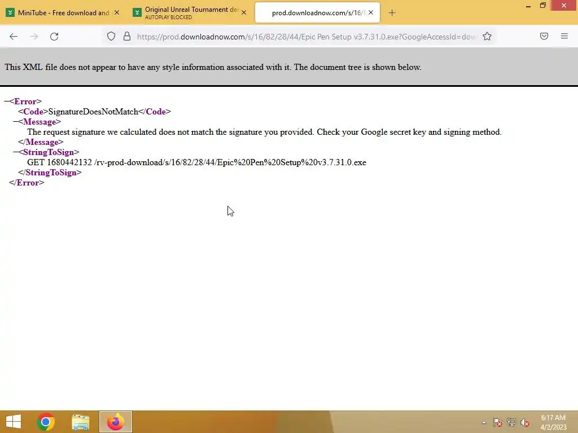Open the Windows Start menu
Viewport: 578px width, 433px height.
14,422
